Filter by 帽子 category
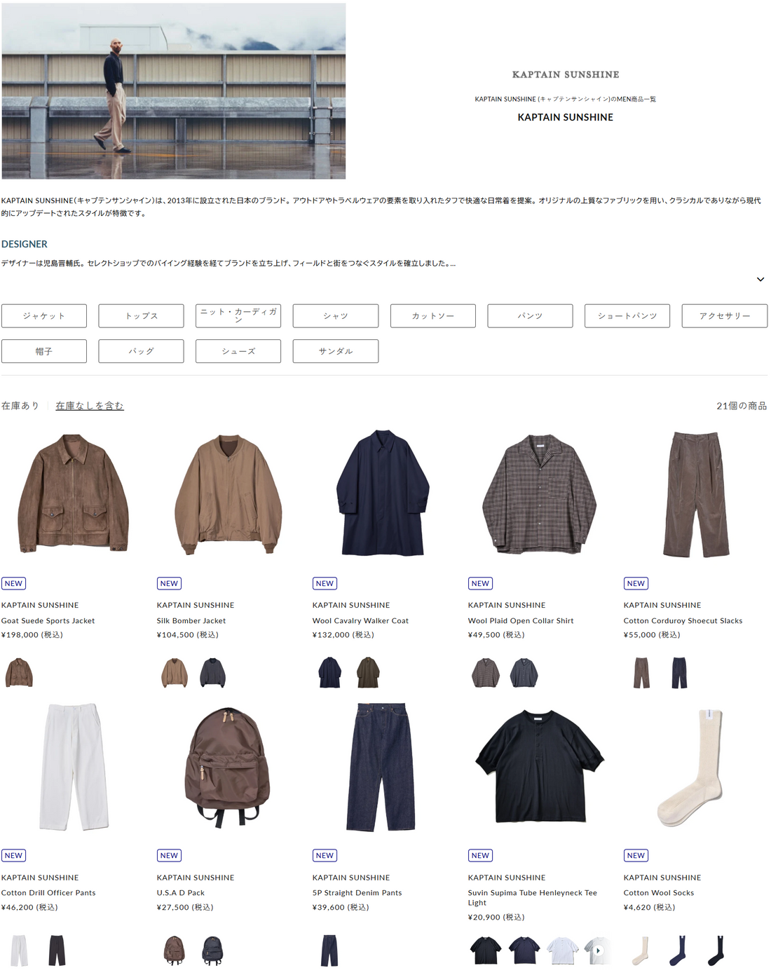The height and width of the screenshot is (975, 771). point(44,351)
